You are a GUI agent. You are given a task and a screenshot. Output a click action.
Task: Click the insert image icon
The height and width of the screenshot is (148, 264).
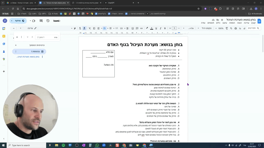(133, 28)
